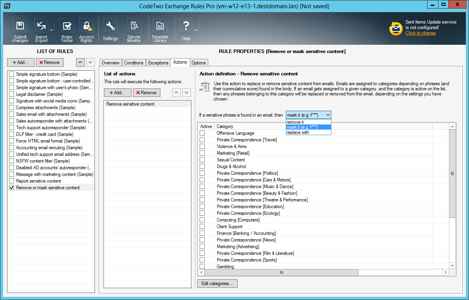Switch to the Overview tab

tap(110, 62)
